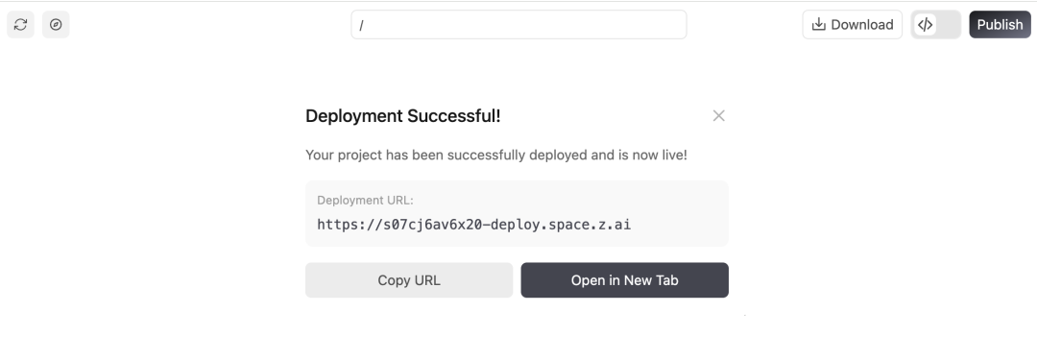Click the 'Deployment URL:' label
Screen dimensions: 1037x360
tap(365, 201)
